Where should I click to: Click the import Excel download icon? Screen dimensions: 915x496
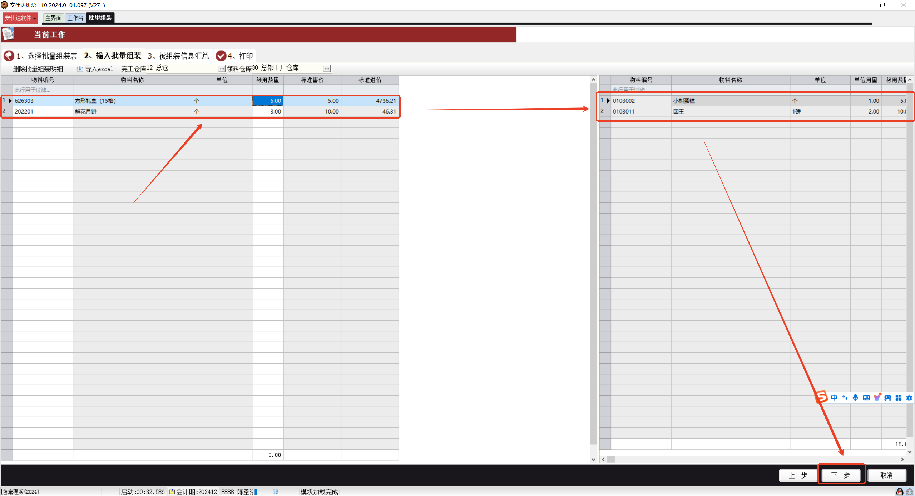(80, 69)
